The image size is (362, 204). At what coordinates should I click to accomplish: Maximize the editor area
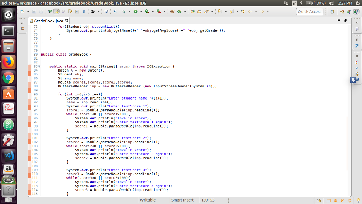(346, 20)
